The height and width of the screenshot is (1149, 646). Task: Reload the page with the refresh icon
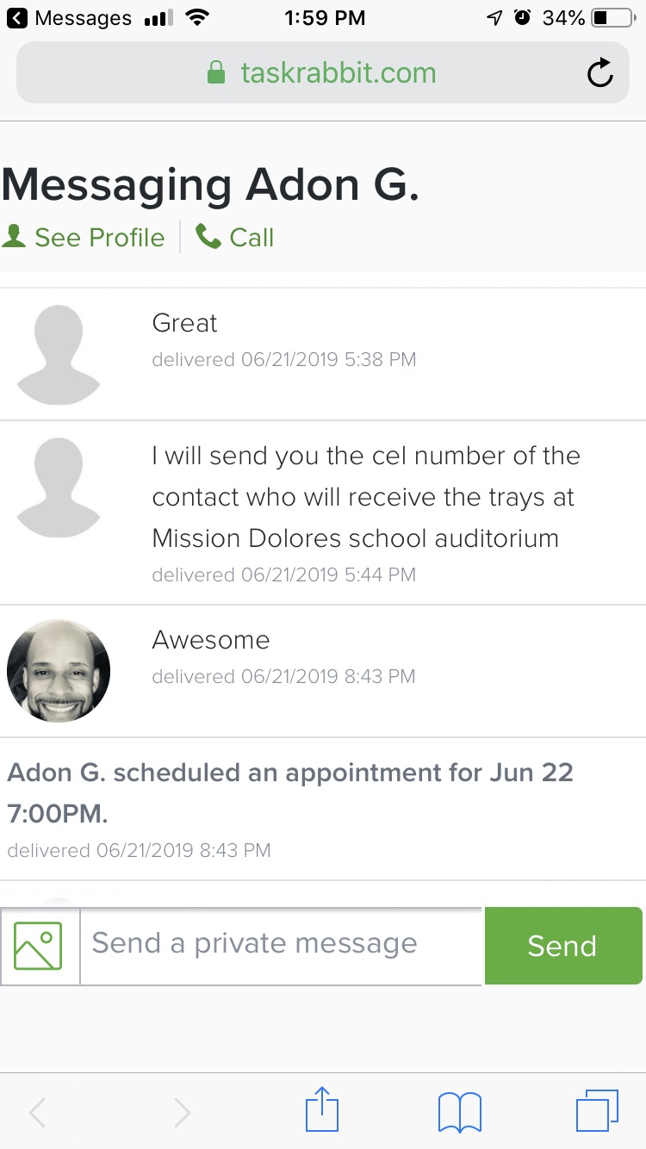pos(599,73)
